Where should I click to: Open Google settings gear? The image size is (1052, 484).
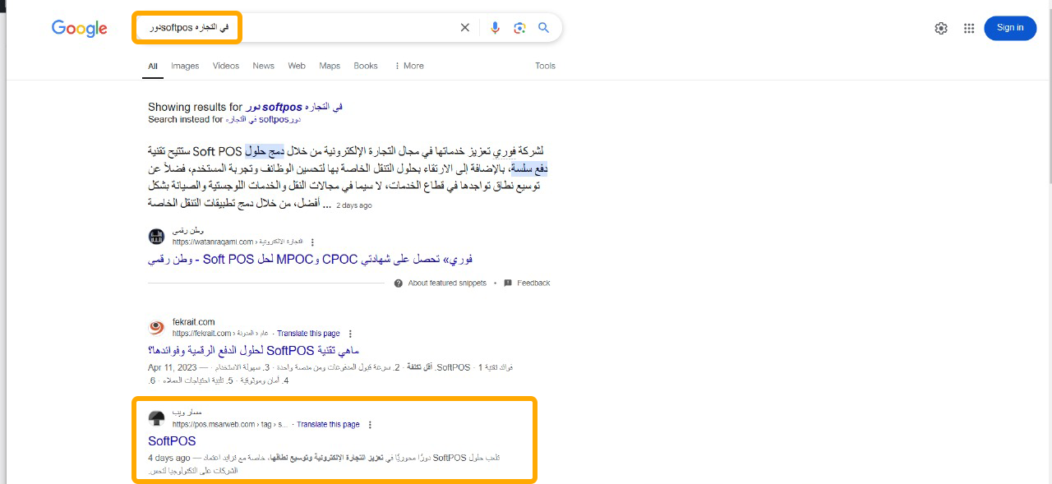click(x=941, y=28)
